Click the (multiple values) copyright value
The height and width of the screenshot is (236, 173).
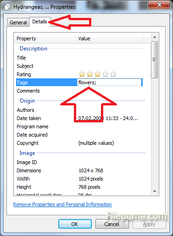point(96,143)
